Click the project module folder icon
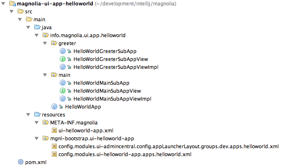The height and width of the screenshot is (167, 282). [13, 3]
